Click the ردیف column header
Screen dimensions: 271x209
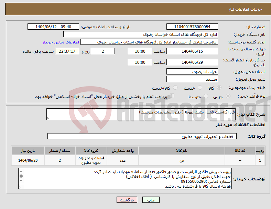260,151
